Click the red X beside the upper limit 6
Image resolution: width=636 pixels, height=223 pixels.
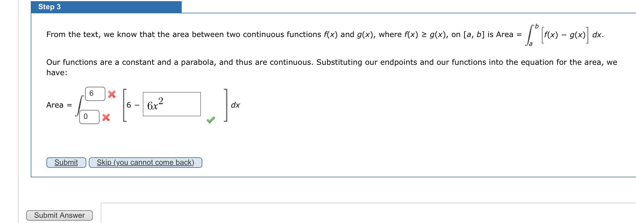click(111, 94)
